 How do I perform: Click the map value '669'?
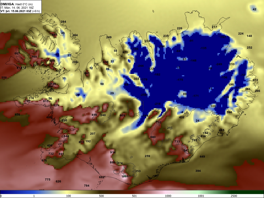[122, 115]
